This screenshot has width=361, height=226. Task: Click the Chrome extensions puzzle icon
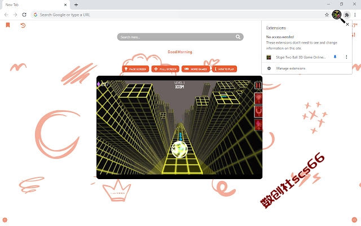click(347, 15)
